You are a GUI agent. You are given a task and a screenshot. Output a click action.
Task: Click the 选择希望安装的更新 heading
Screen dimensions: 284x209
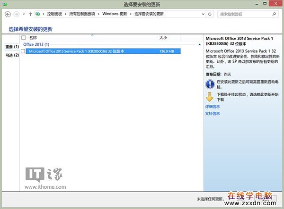pyautogui.click(x=30, y=29)
